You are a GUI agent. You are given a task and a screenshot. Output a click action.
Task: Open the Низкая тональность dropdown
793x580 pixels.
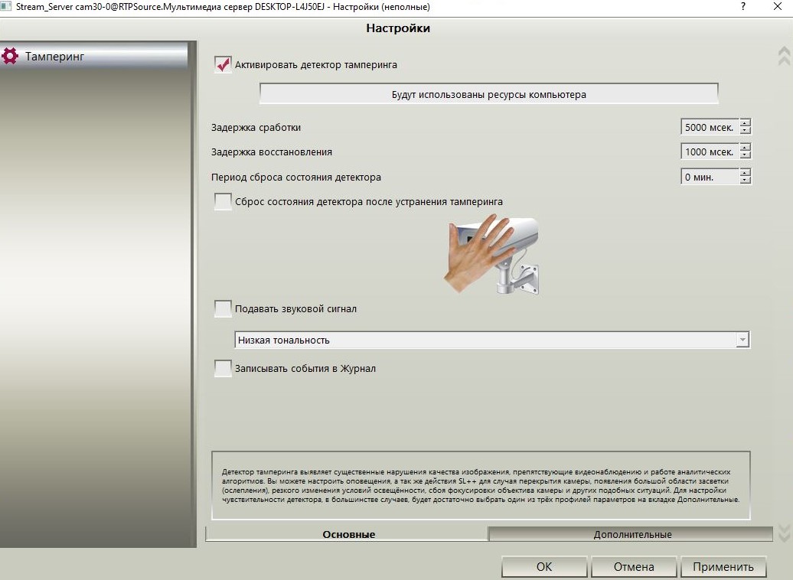(x=491, y=340)
